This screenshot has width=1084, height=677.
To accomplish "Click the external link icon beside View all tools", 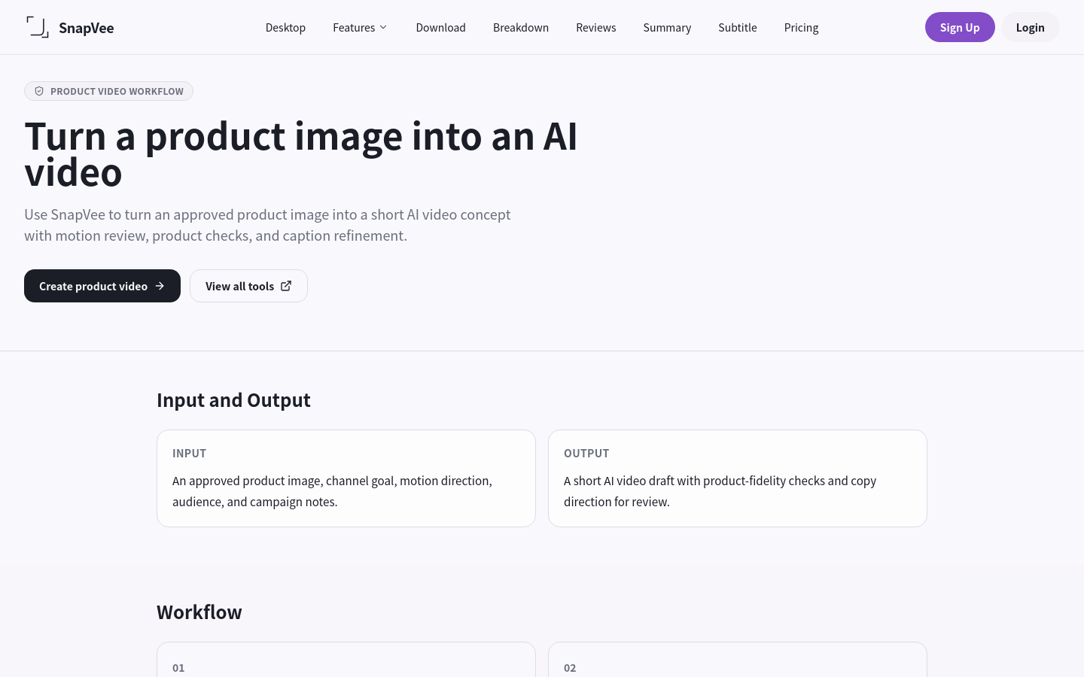I will 286,286.
